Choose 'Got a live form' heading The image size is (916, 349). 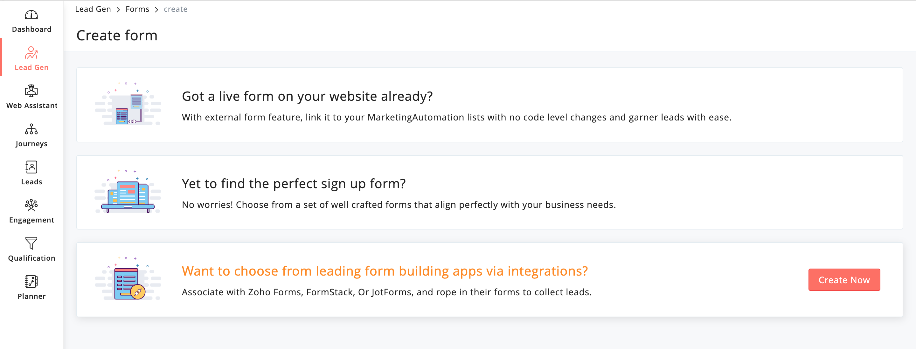tap(307, 96)
